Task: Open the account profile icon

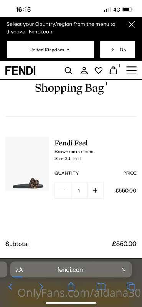Action: click(x=84, y=71)
